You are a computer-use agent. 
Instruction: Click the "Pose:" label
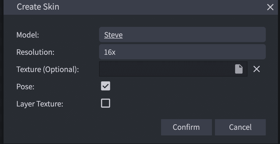25,87
